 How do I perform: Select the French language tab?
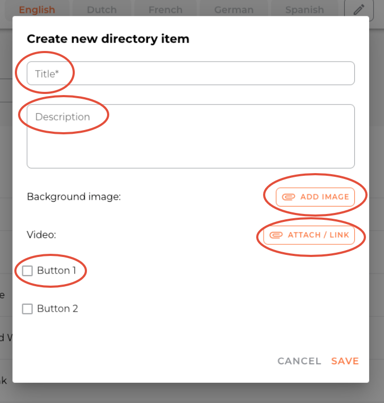[165, 10]
